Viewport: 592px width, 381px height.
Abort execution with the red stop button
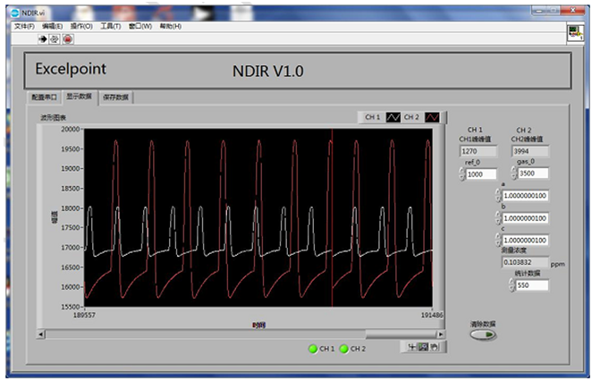pyautogui.click(x=68, y=38)
